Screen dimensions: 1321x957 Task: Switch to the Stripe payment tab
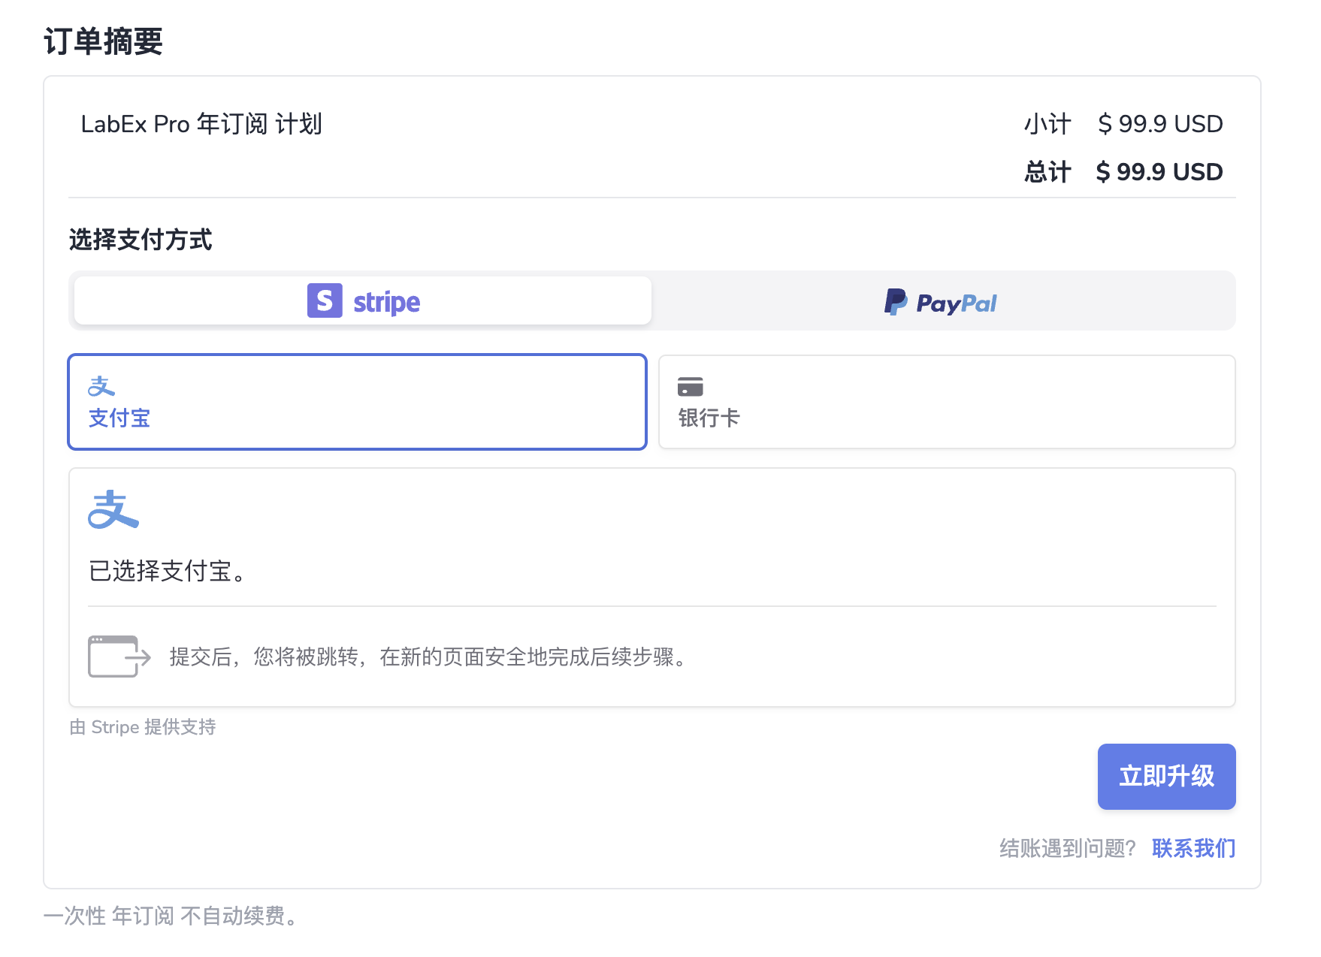(x=363, y=300)
